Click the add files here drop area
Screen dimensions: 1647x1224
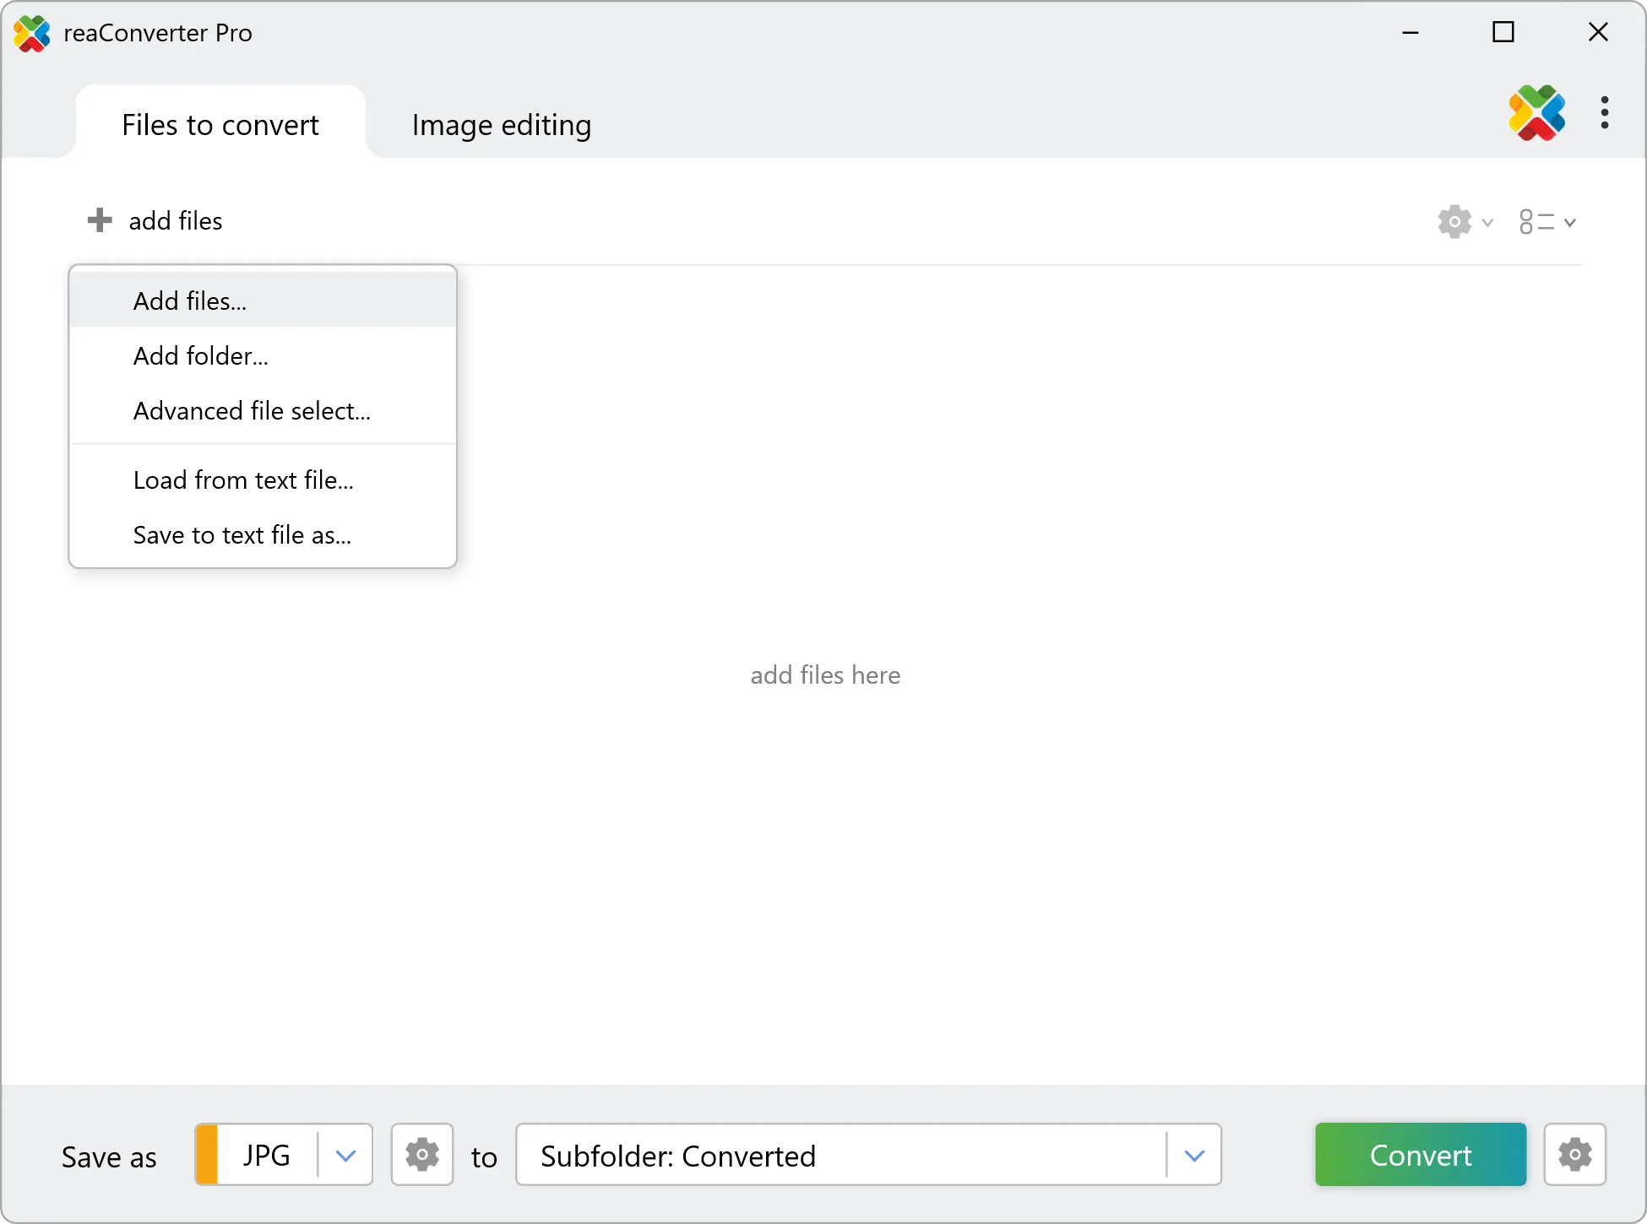tap(825, 674)
